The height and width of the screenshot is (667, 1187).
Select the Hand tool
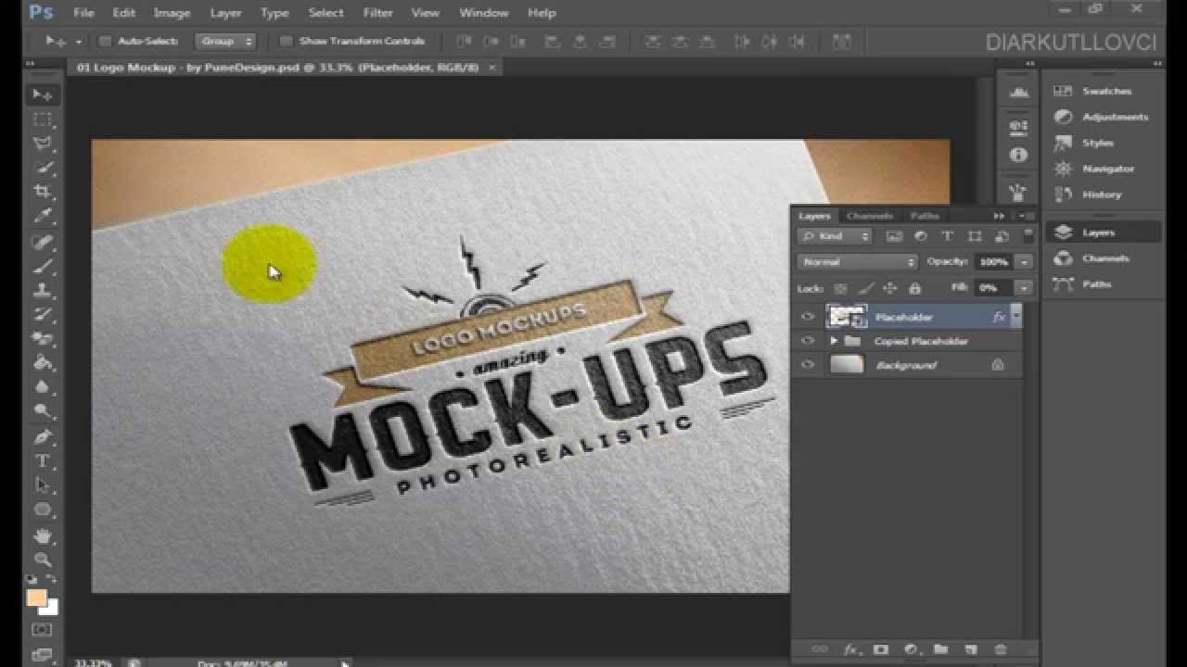[43, 535]
